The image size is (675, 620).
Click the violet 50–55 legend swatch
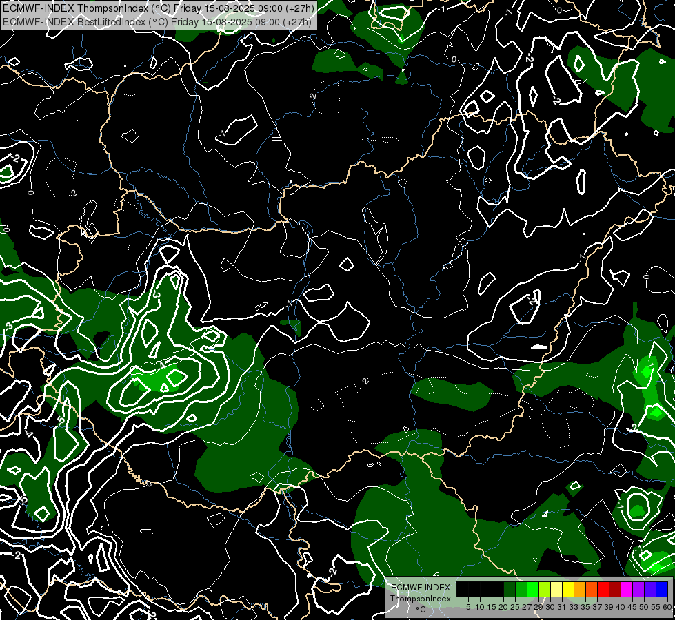tap(650, 589)
